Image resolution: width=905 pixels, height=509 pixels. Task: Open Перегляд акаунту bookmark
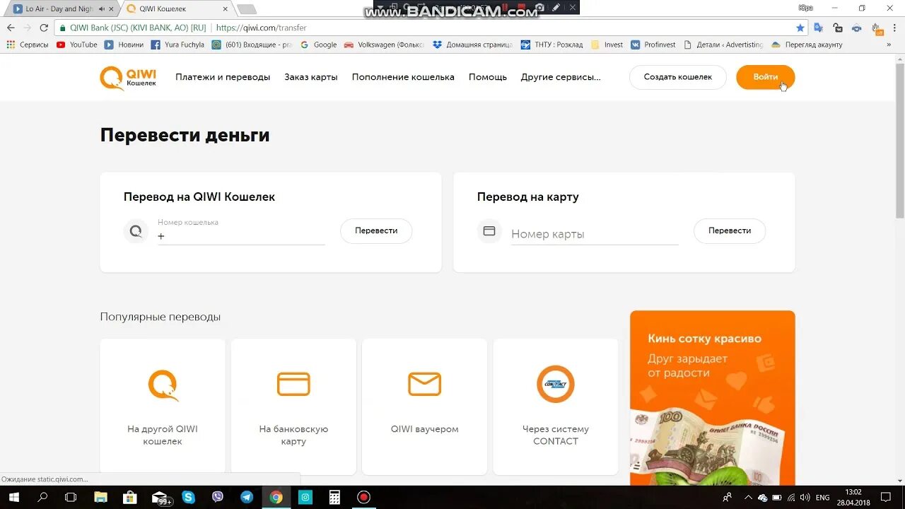(807, 45)
